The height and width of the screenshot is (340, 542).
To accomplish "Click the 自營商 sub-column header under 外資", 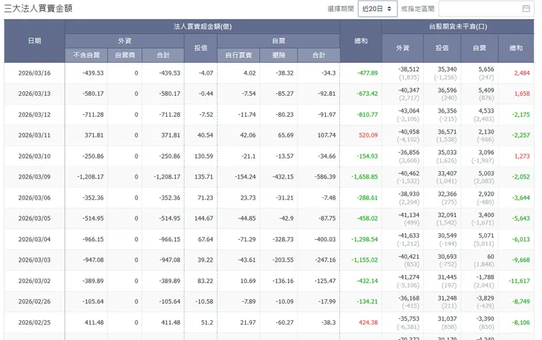I will tap(125, 56).
